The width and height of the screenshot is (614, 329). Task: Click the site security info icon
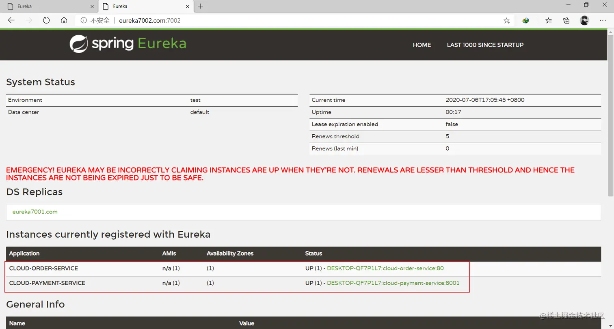coord(83,20)
